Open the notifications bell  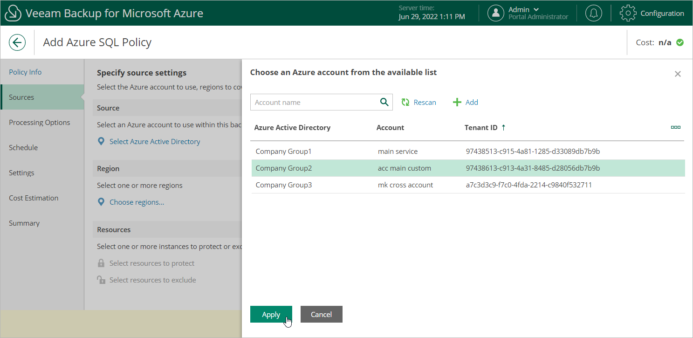click(593, 13)
